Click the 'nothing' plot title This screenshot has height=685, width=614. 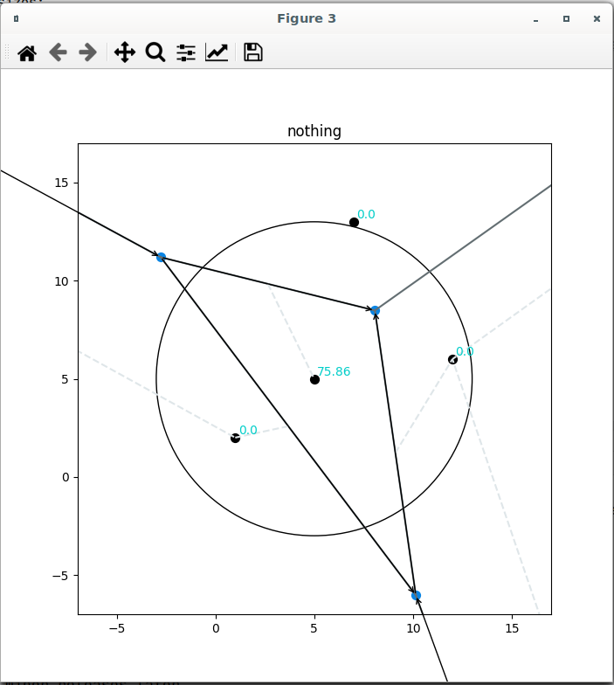(314, 131)
